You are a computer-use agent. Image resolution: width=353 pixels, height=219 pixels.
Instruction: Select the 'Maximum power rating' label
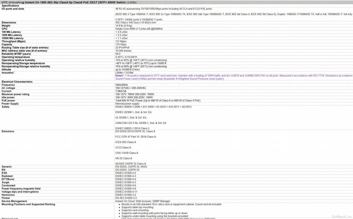15,94
